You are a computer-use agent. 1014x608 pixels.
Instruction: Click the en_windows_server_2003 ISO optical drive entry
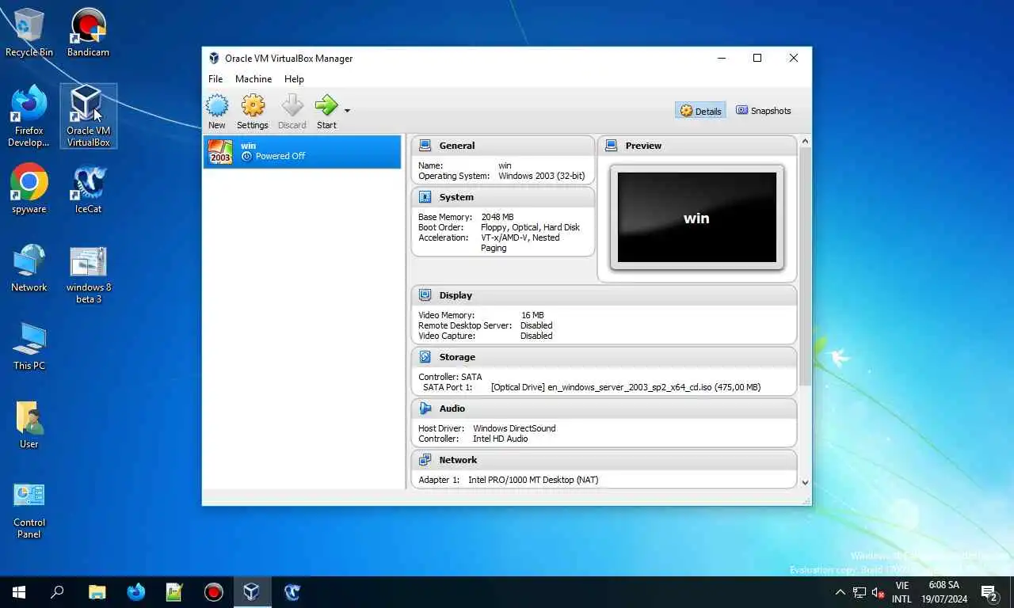click(626, 387)
